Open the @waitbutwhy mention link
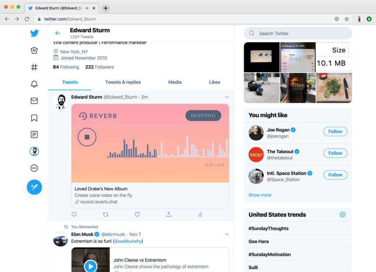The height and width of the screenshot is (272, 376). (x=128, y=241)
